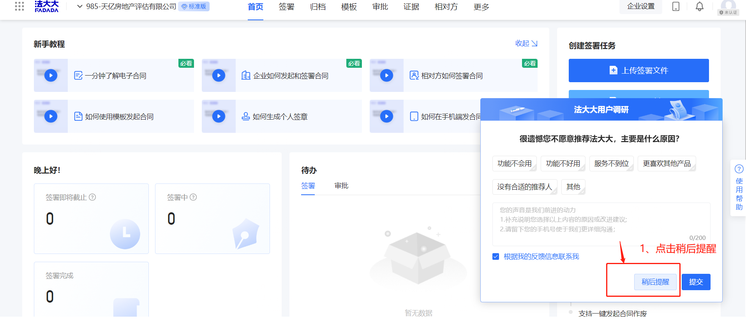Viewport: 746px width, 319px height.
Task: Play the 如何生成个人签章 video
Action: pyautogui.click(x=219, y=116)
